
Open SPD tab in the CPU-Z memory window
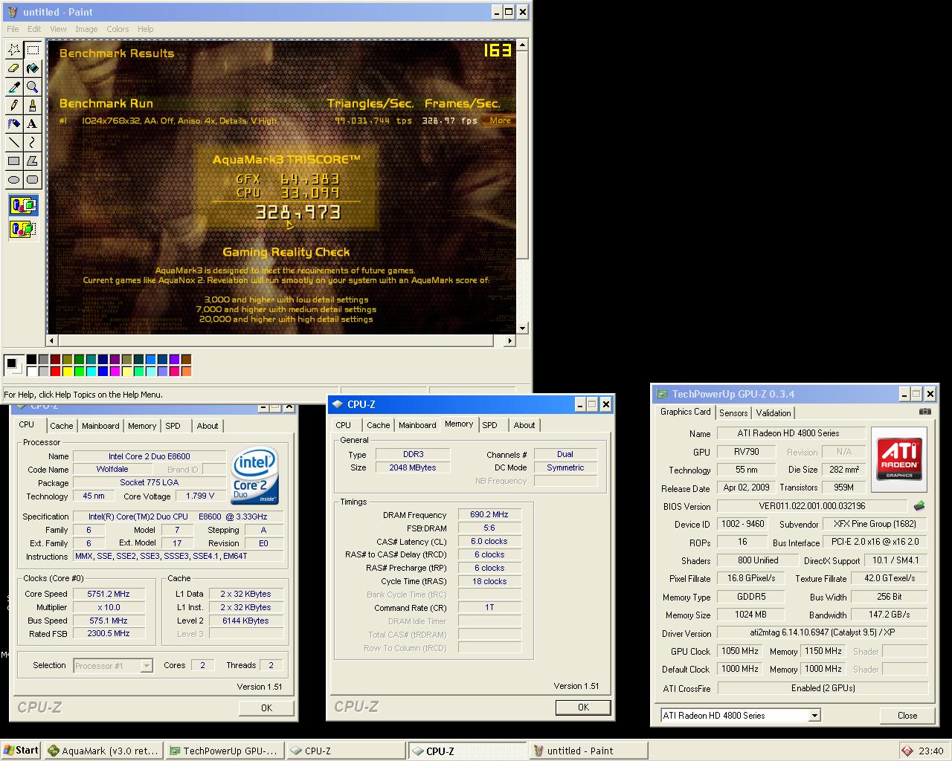[x=489, y=425]
